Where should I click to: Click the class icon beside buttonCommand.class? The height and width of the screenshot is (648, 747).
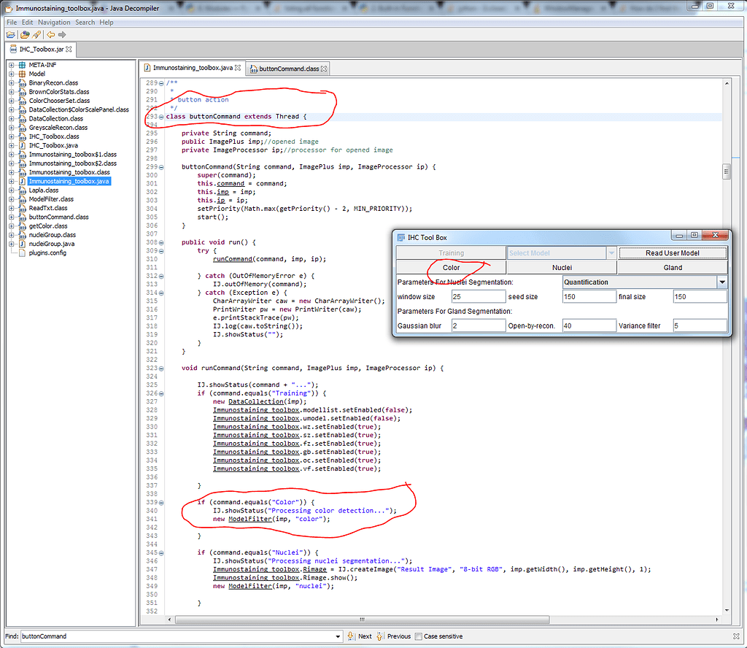(x=23, y=217)
